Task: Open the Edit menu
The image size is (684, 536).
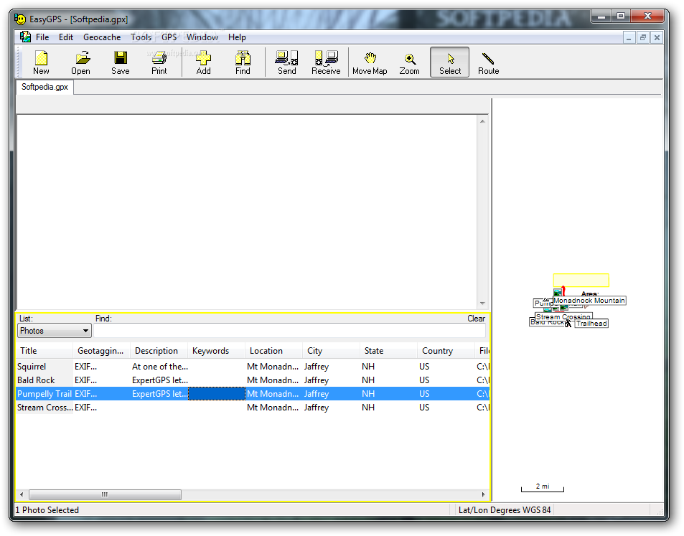Action: [x=66, y=37]
